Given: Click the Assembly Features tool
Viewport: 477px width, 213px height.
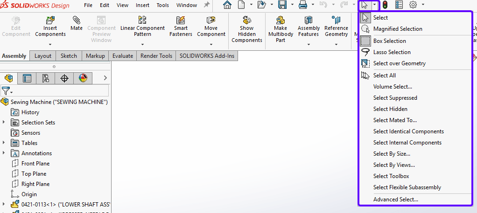Looking at the screenshot, I should coord(309,27).
